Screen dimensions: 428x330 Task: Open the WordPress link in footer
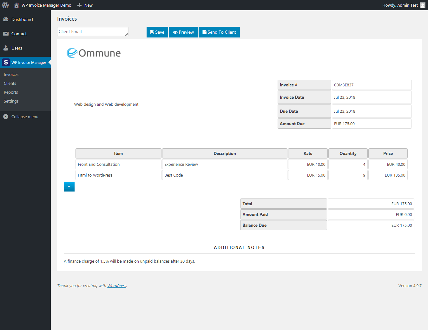click(x=117, y=286)
